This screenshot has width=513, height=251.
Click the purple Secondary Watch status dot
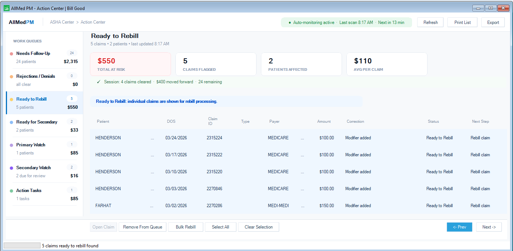12,168
